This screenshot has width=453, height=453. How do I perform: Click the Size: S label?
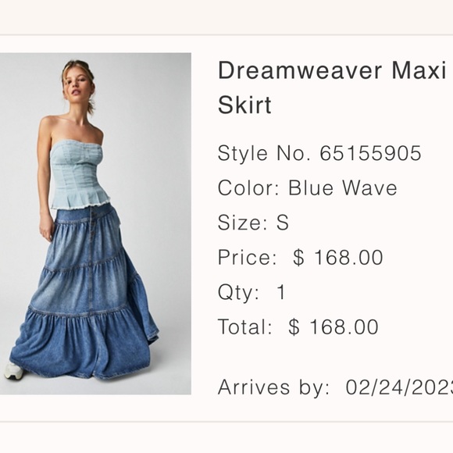253,223
